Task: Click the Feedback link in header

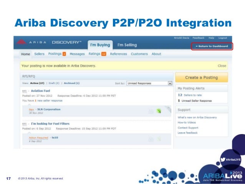Action: (x=198, y=38)
